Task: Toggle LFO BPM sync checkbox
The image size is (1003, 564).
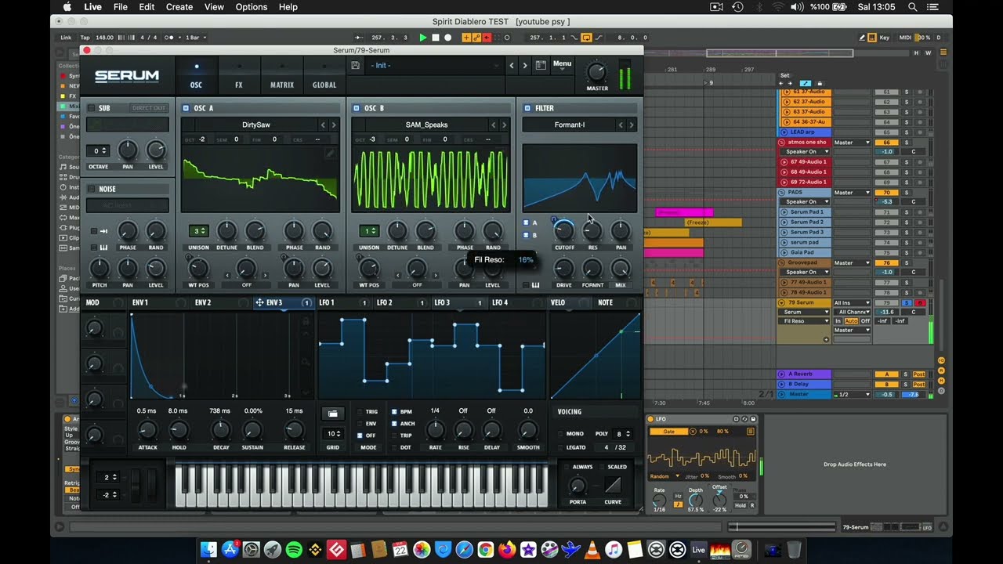Action: 395,411
